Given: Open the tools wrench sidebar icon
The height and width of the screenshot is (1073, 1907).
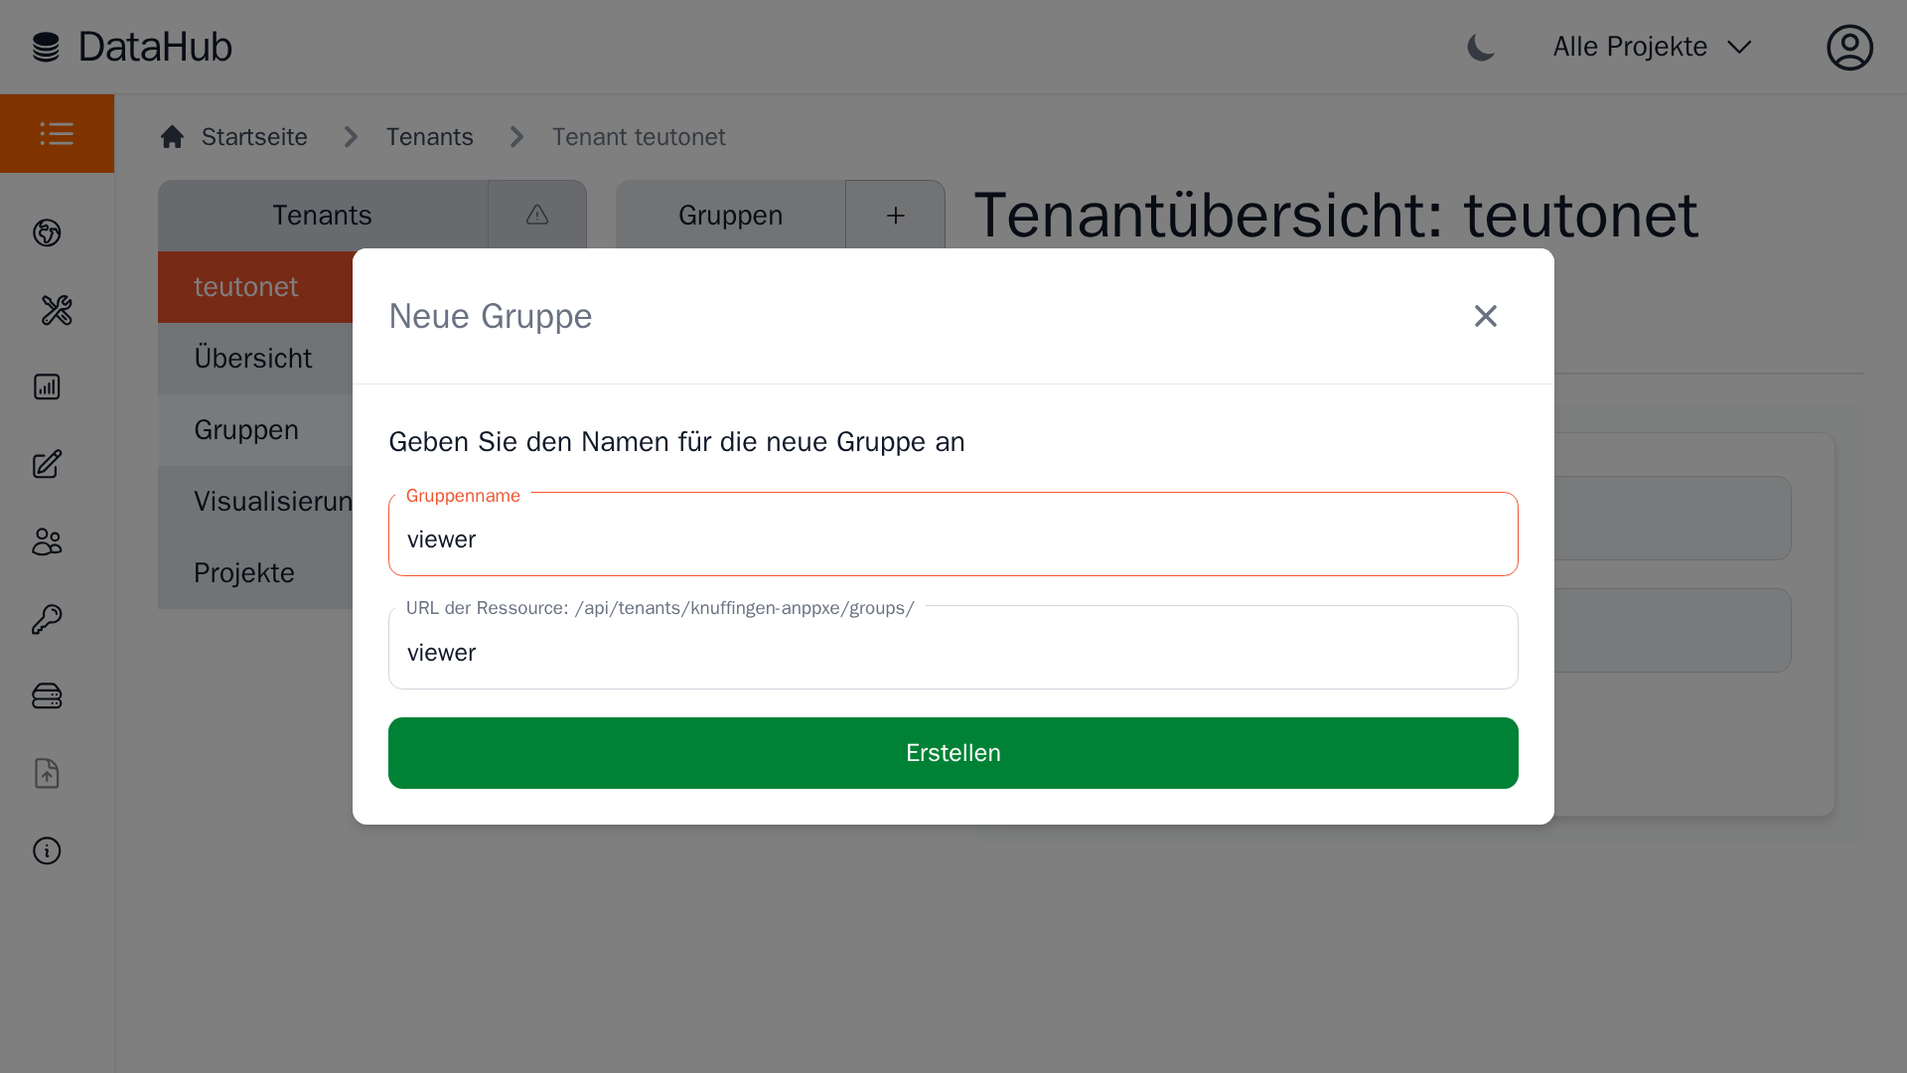Looking at the screenshot, I should pos(57,310).
